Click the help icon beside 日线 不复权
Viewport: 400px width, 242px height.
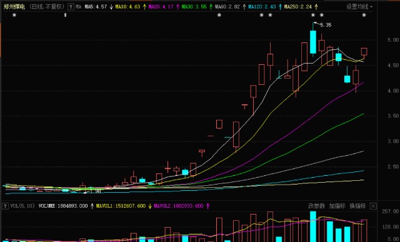click(x=71, y=7)
